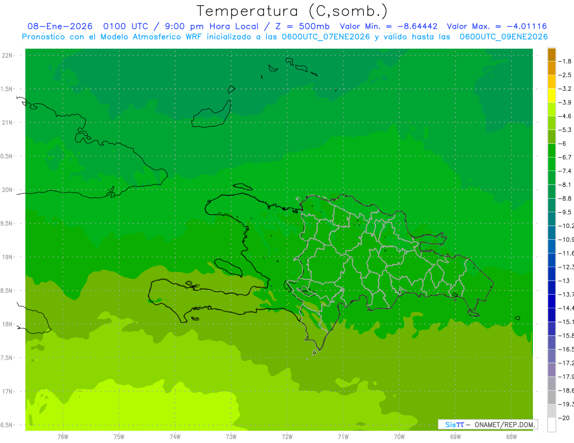
Task: Click the -20 value on the color legend
Action: (x=565, y=418)
